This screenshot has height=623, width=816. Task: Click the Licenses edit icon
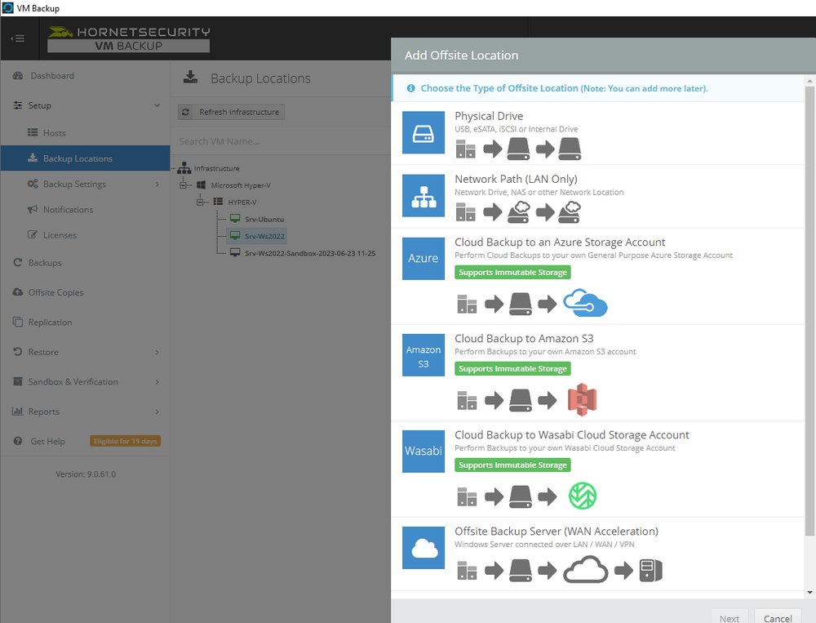click(33, 234)
